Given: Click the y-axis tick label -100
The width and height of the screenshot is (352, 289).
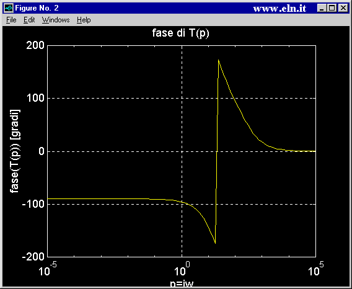Looking at the screenshot, I should click(33, 204).
